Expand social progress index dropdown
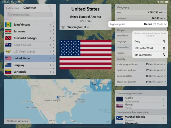The width and height of the screenshot is (171, 128). point(165,64)
